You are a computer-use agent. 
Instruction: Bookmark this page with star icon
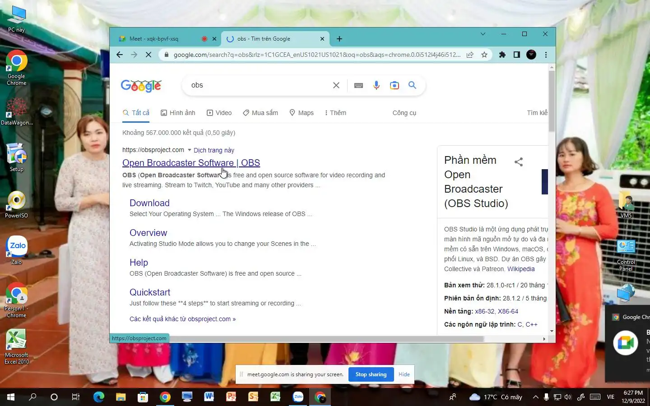click(x=484, y=55)
